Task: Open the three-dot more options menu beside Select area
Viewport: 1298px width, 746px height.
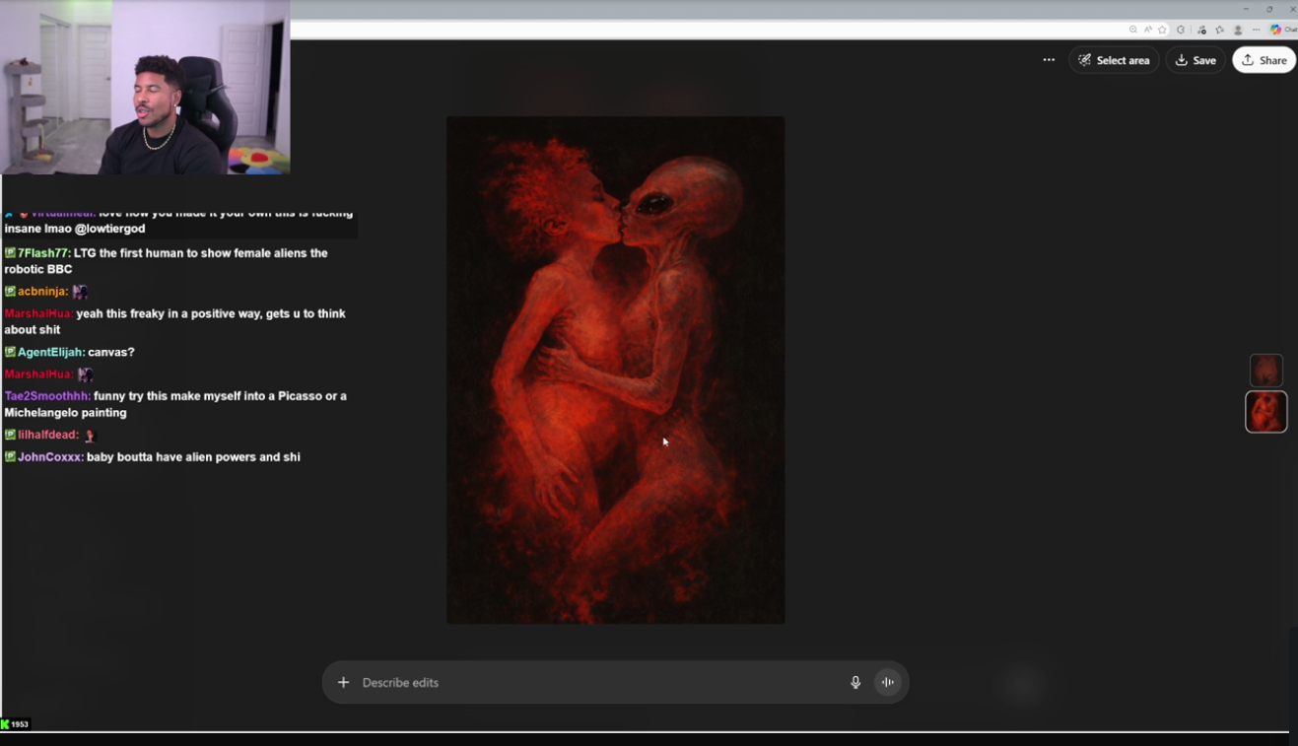Action: coord(1049,60)
